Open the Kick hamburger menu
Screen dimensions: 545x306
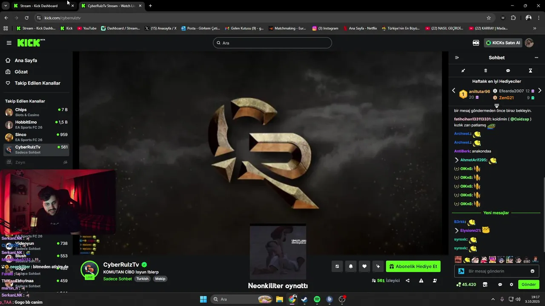pyautogui.click(x=9, y=43)
